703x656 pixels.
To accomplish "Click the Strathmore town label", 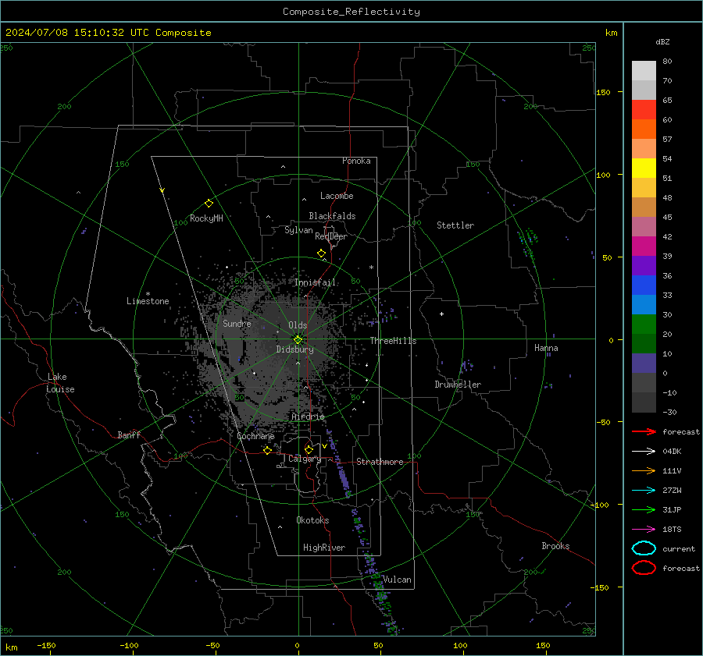I will point(380,462).
